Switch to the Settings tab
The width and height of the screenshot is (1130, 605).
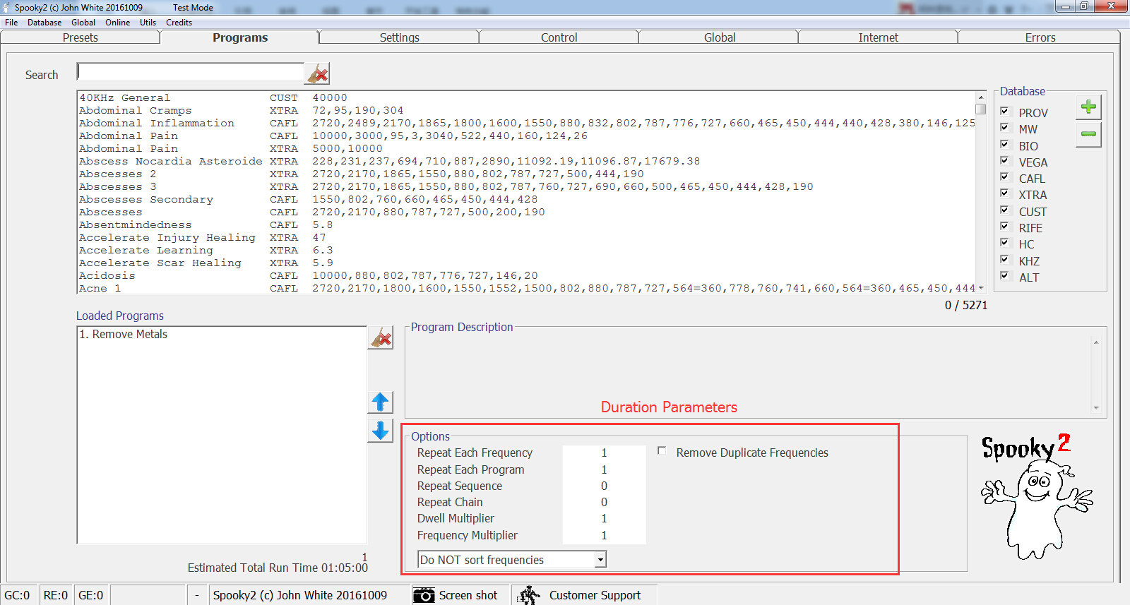[x=400, y=37]
